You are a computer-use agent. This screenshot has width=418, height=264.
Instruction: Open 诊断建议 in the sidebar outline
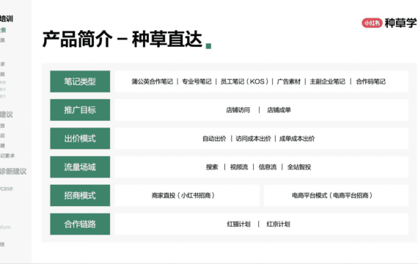(12, 172)
